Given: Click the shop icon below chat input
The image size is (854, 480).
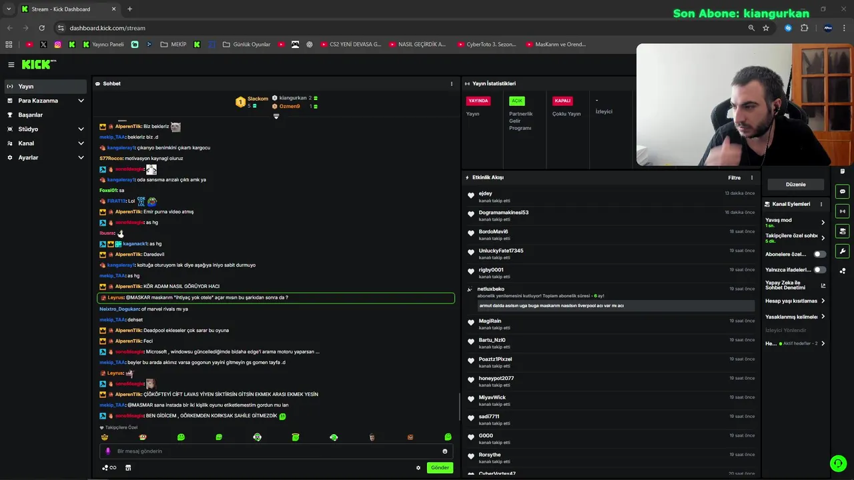Looking at the screenshot, I should pyautogui.click(x=128, y=468).
